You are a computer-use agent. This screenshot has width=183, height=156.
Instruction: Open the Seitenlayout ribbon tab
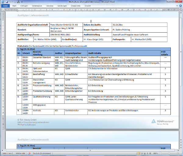(x=37, y=6)
